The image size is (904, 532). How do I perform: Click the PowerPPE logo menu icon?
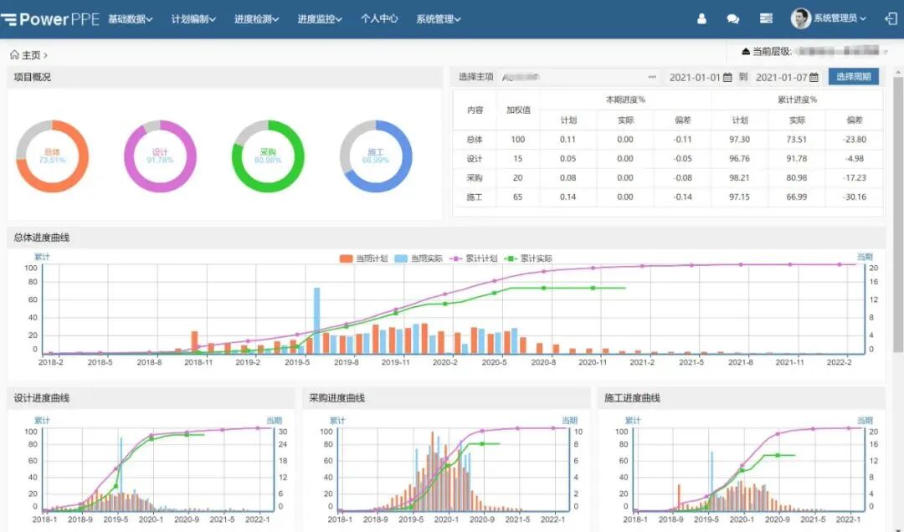[x=8, y=19]
